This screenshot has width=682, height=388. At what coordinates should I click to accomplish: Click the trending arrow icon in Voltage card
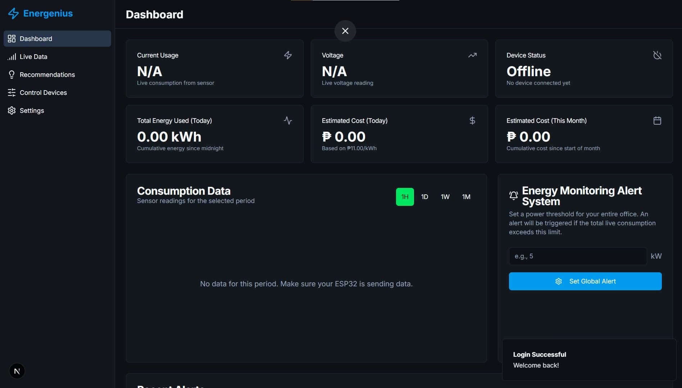(x=472, y=55)
